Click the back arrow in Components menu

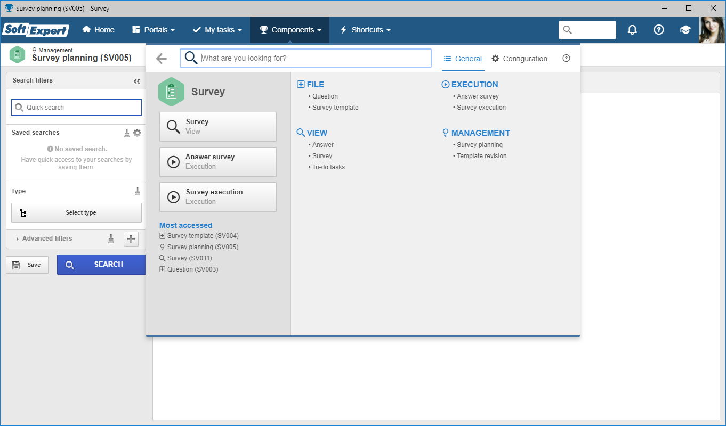[x=162, y=59]
